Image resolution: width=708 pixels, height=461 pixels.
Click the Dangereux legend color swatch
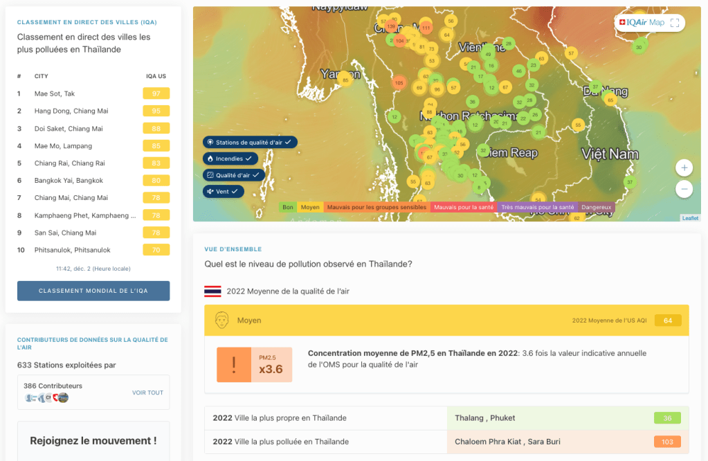596,207
